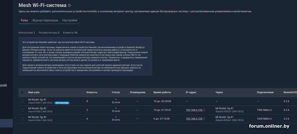Image resolution: width=297 pixels, height=134 pixels.
Task: Sort by Имя узла column header
Action: coord(34,92)
